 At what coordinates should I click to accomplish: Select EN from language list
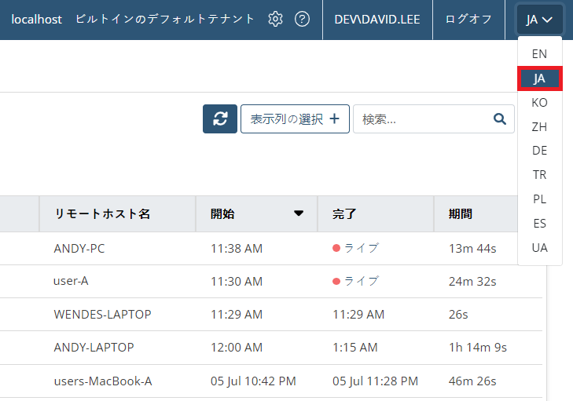click(539, 54)
